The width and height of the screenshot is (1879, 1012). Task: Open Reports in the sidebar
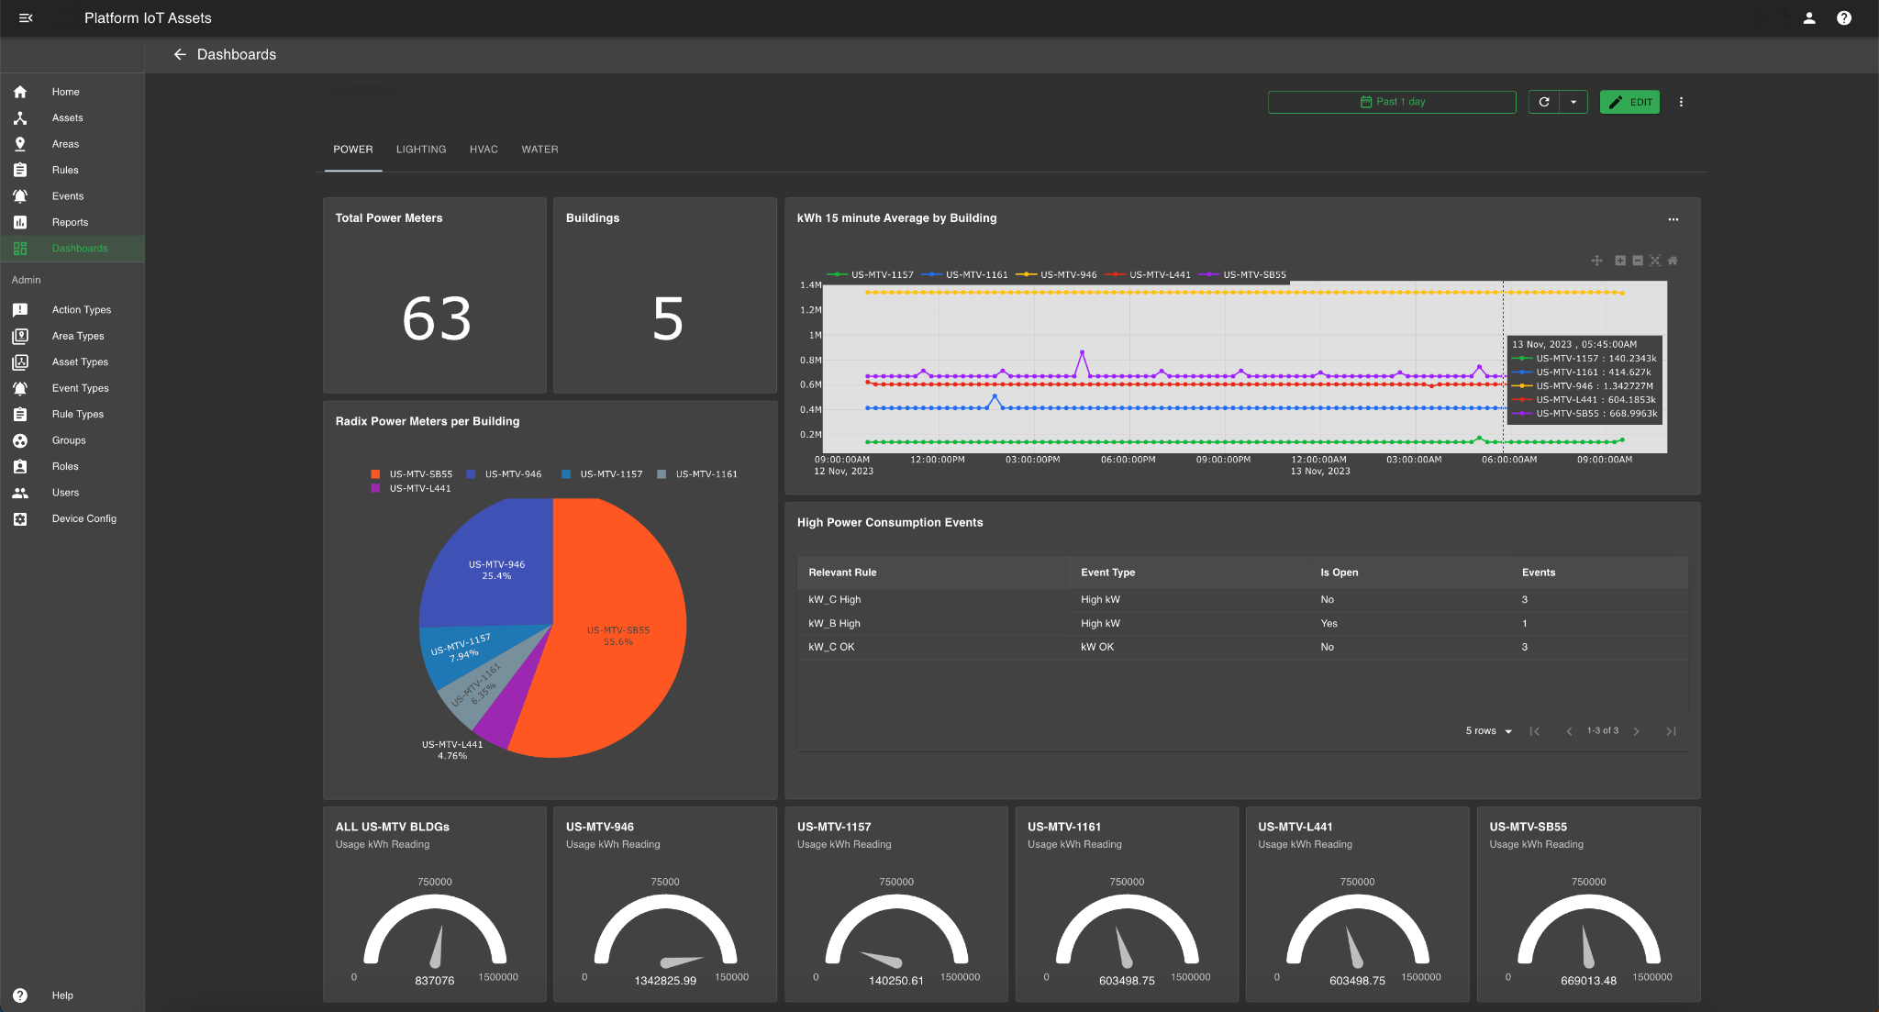(x=70, y=222)
